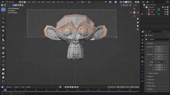Screen dimensions: 170x95
Task: Open the Add menu
Action: [x=39, y=2]
